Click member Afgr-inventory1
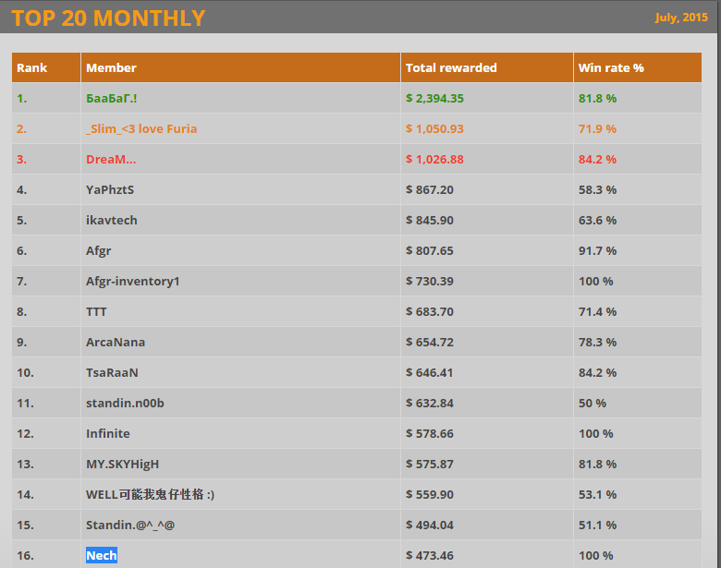This screenshot has height=568, width=721. 132,282
